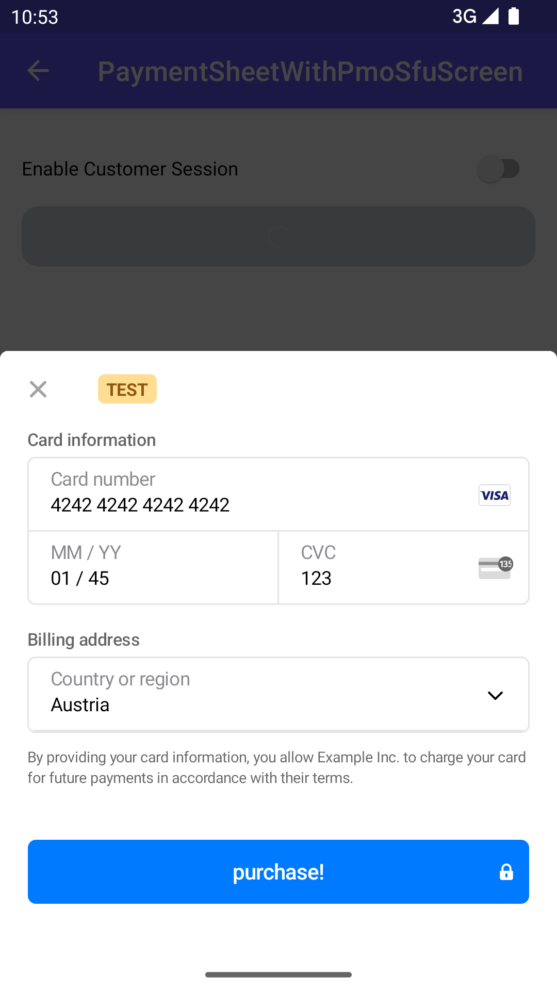Tap the loading button under Customer Session

point(278,236)
